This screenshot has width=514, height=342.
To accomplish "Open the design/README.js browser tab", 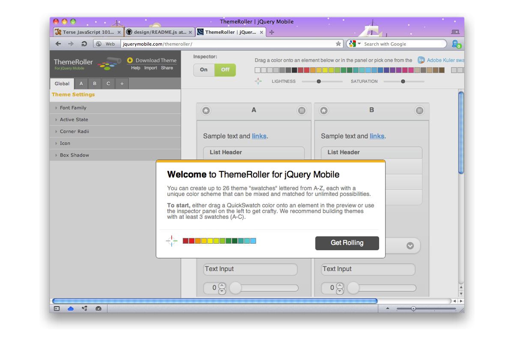I will (158, 32).
